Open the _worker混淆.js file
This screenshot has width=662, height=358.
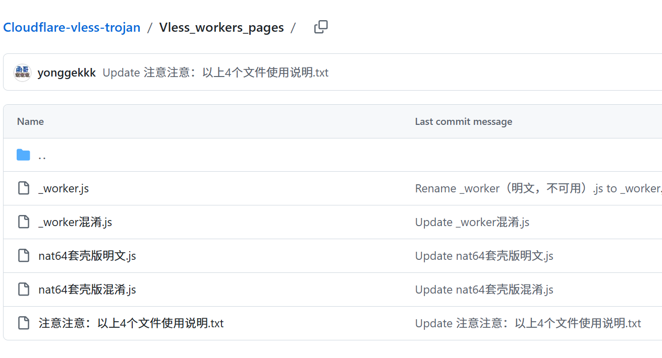coord(75,222)
